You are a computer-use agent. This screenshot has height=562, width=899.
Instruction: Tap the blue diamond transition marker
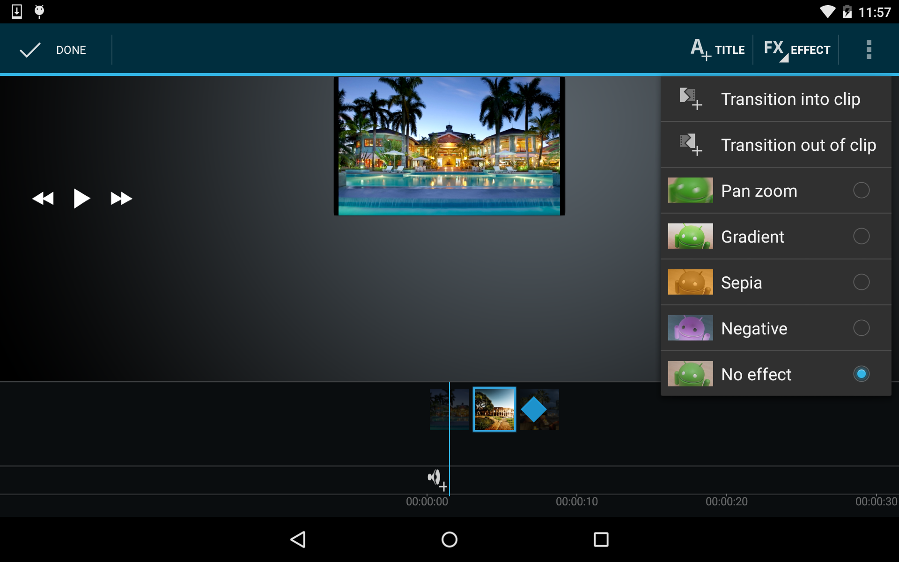pos(533,409)
